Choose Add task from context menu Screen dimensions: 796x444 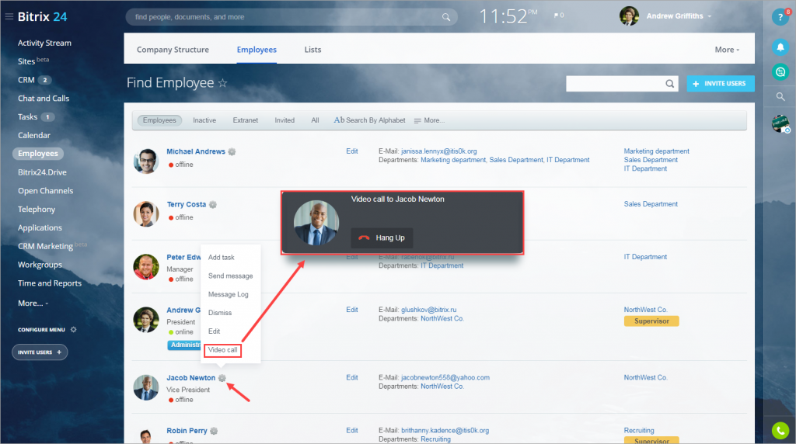pos(222,258)
